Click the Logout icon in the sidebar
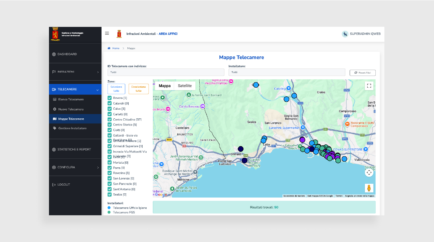The image size is (434, 242). tap(54, 185)
